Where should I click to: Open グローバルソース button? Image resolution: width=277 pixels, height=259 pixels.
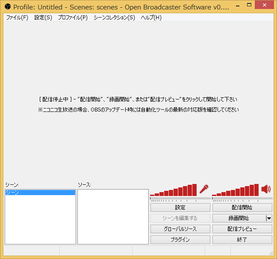coord(180,229)
